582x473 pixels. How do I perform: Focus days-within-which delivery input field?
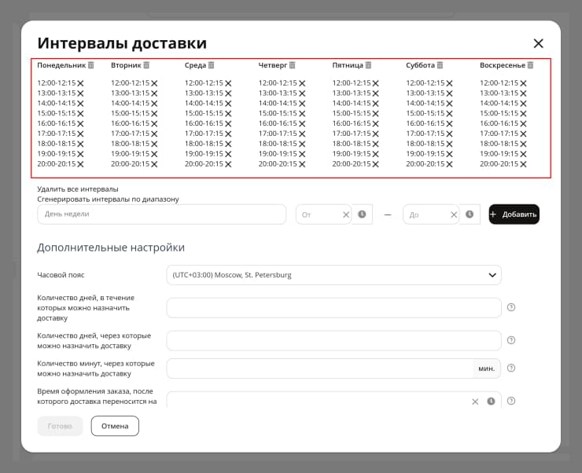[333, 308]
